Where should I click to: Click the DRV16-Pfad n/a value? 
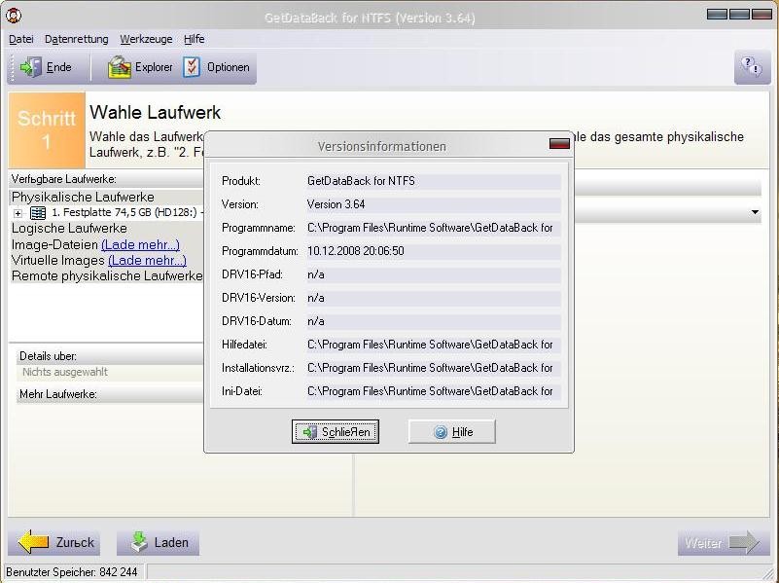click(434, 274)
